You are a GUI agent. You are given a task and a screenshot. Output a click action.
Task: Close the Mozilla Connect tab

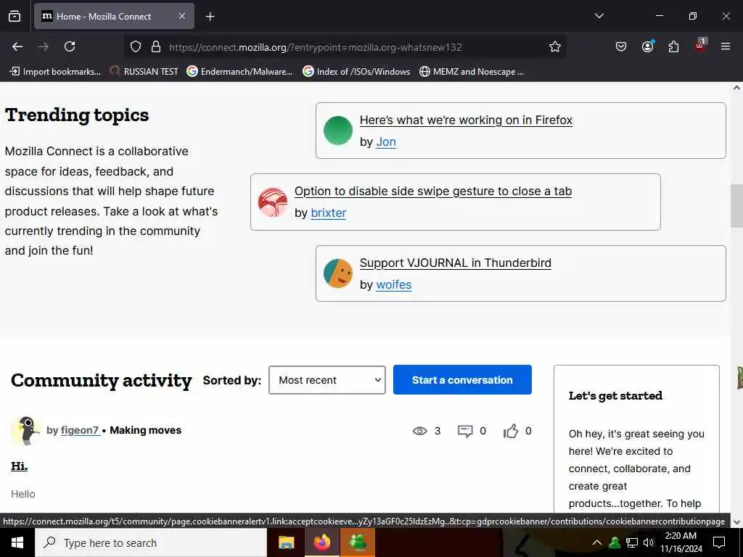[x=182, y=16]
